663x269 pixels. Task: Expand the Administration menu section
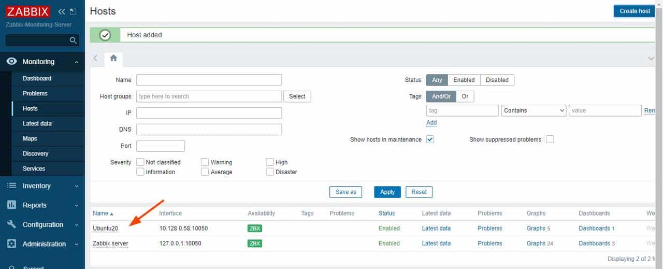[77, 244]
